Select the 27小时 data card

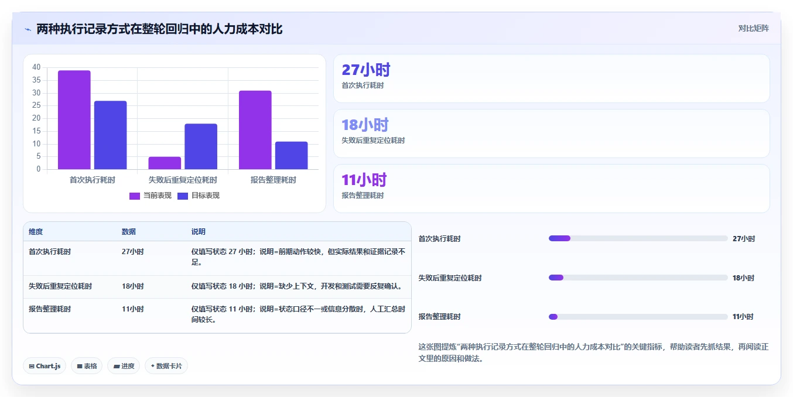(551, 78)
